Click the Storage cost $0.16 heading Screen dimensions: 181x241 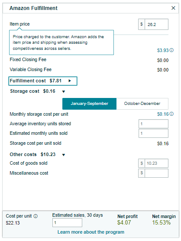click(32, 91)
